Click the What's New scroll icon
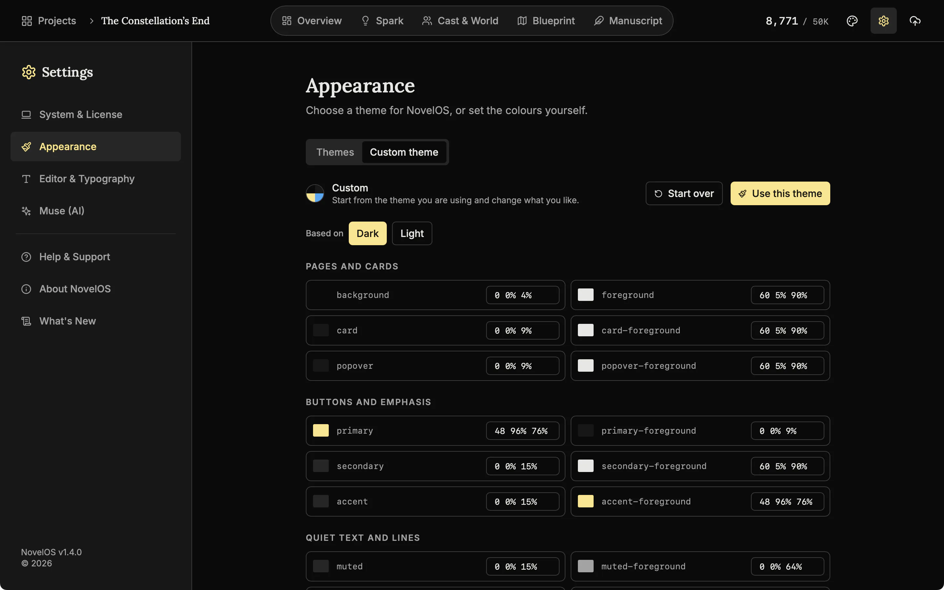 (x=26, y=321)
